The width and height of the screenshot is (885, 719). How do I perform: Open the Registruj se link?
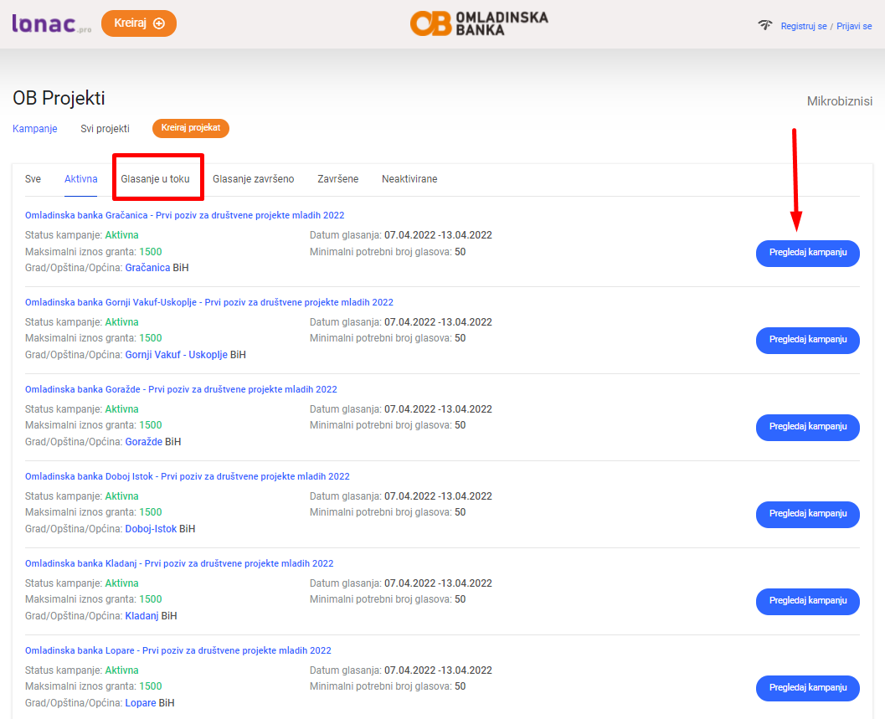[x=803, y=26]
